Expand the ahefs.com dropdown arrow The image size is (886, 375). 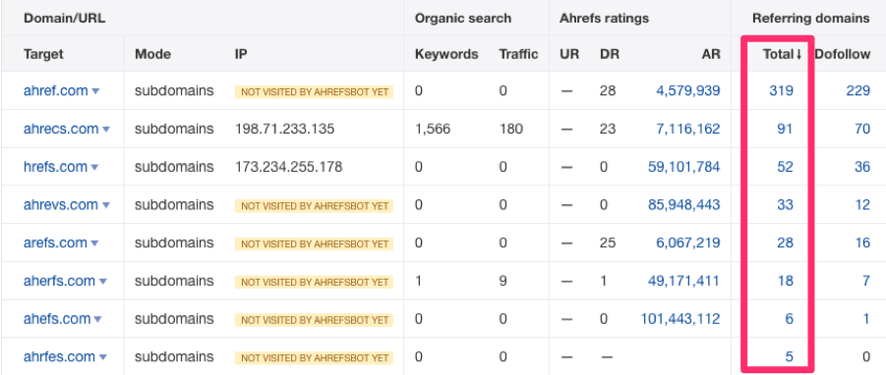click(97, 320)
